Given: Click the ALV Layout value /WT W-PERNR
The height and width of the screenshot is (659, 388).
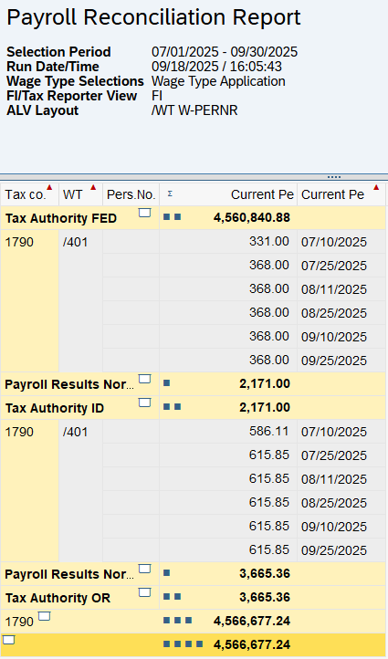Looking at the screenshot, I should pyautogui.click(x=194, y=110).
